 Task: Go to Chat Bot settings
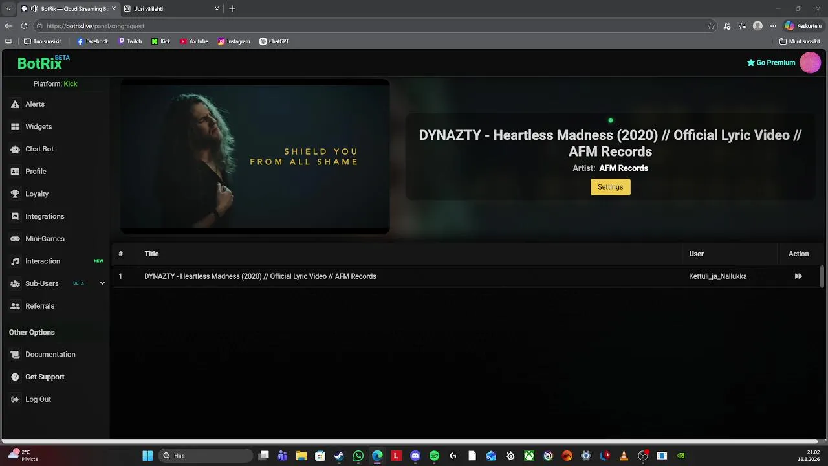39,149
